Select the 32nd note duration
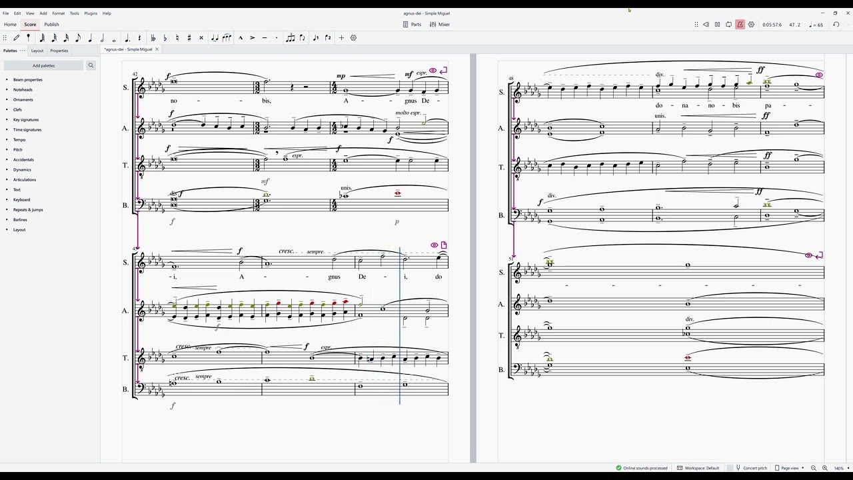This screenshot has width=853, height=480. click(x=54, y=38)
